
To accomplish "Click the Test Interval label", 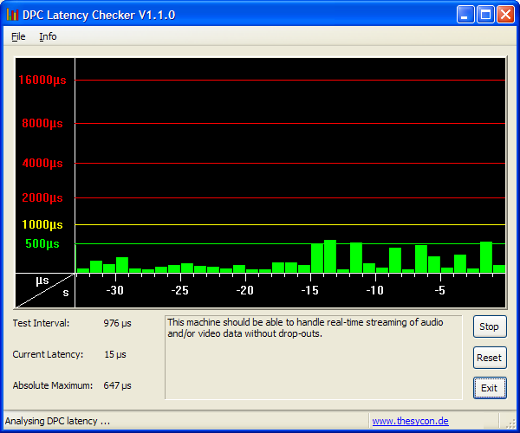I will tap(41, 323).
